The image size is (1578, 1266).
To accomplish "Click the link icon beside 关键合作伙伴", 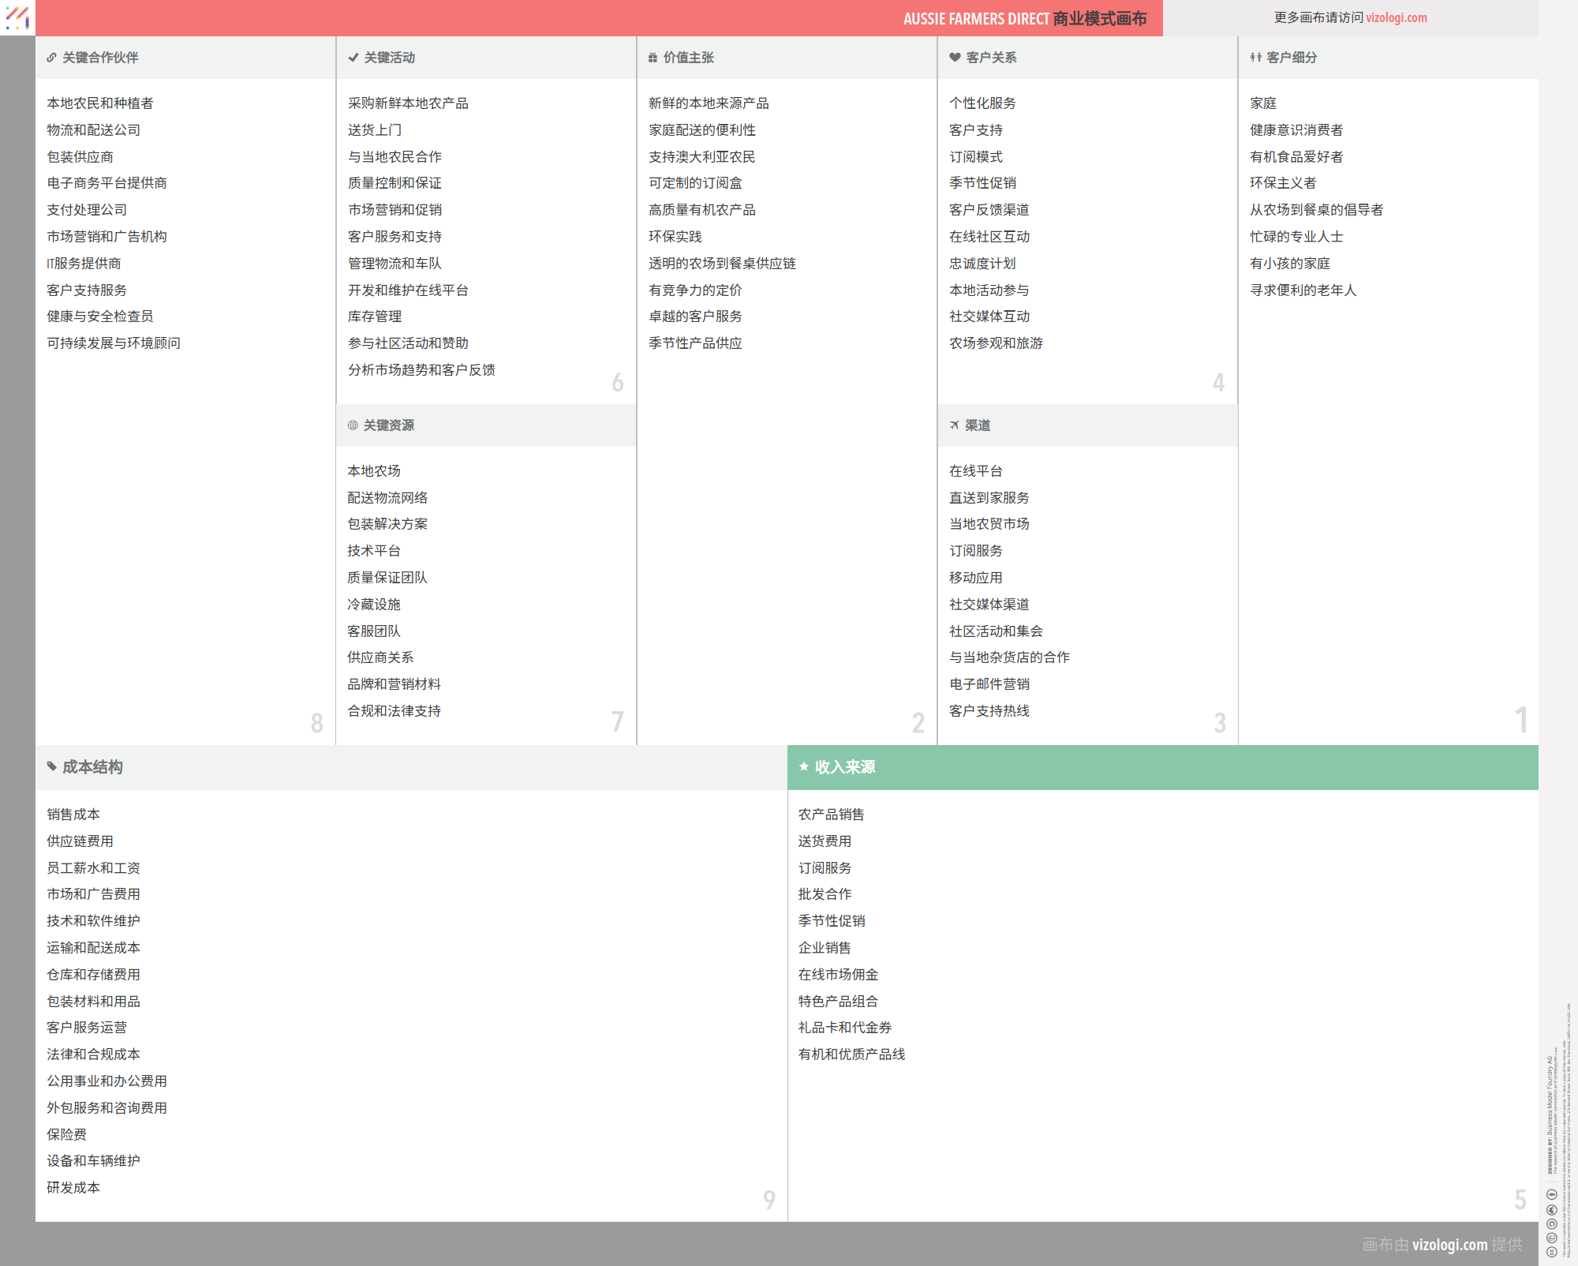I will pyautogui.click(x=51, y=58).
